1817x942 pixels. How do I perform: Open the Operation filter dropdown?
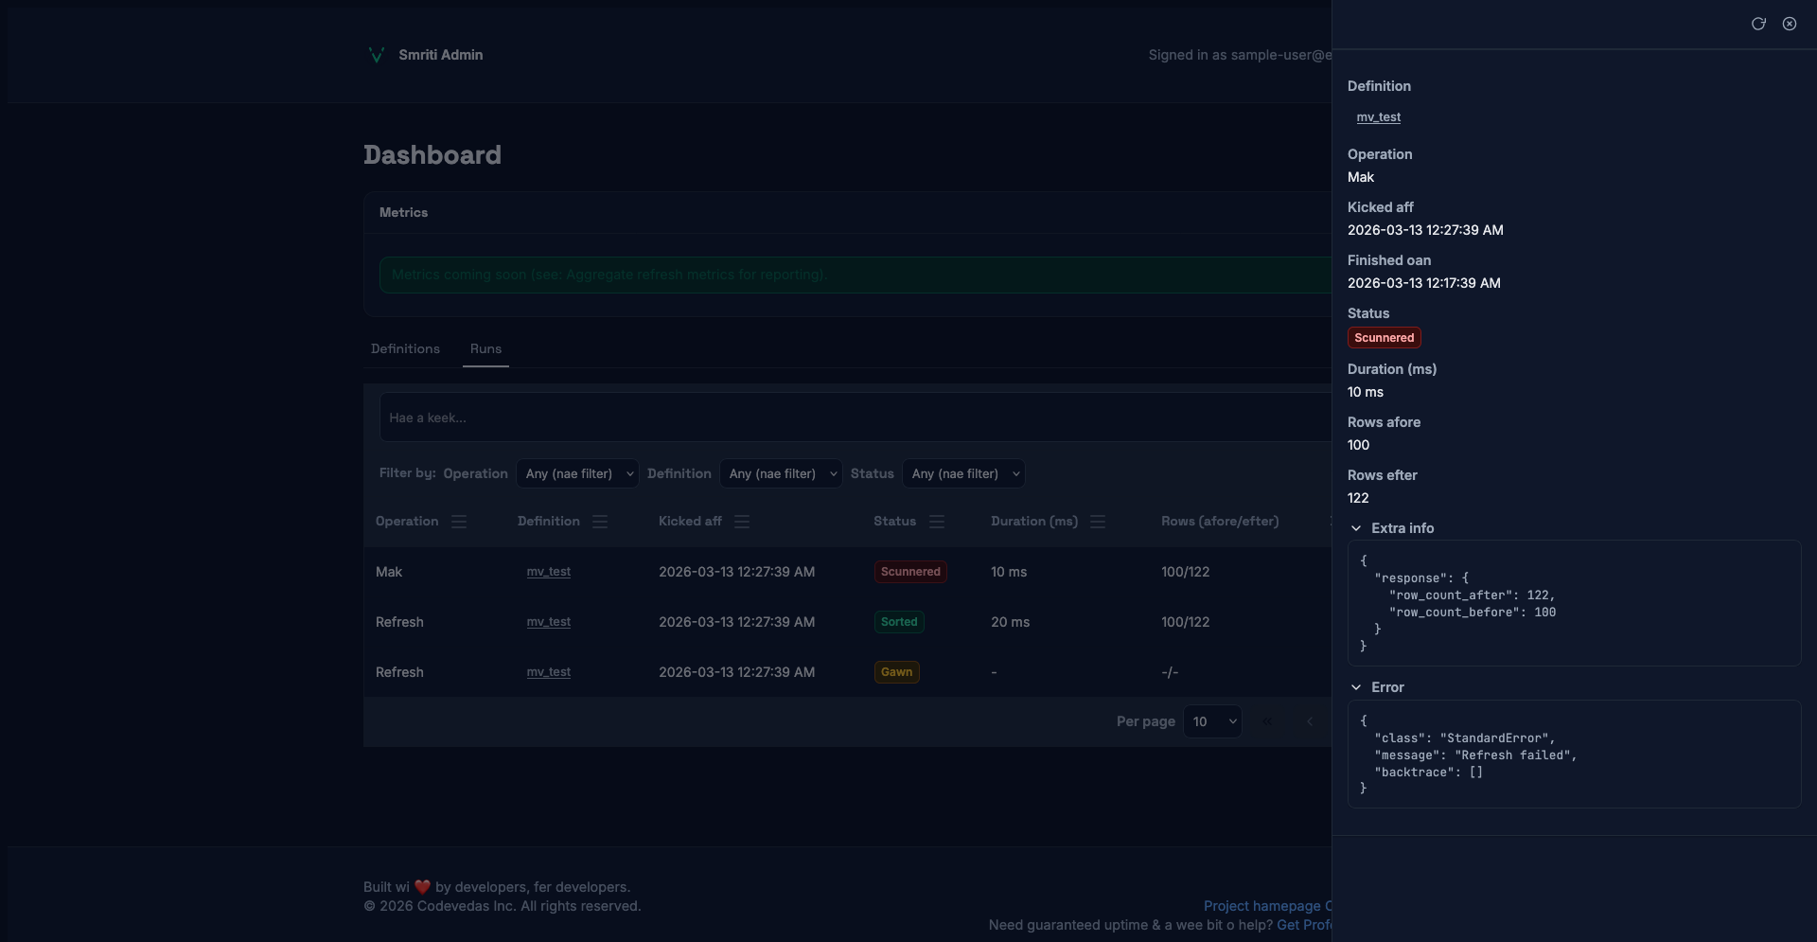tap(577, 473)
